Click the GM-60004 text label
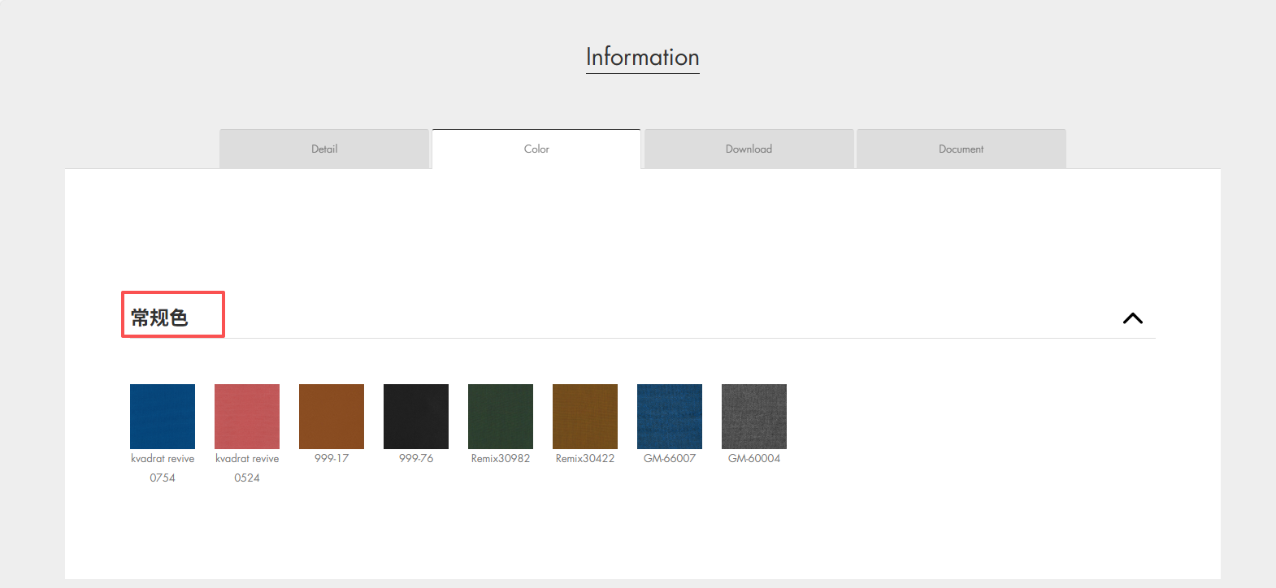The image size is (1276, 588). click(754, 459)
